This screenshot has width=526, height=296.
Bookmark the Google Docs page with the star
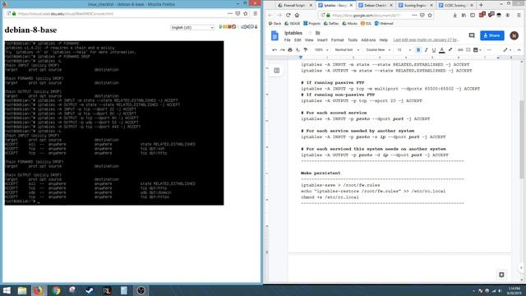pos(430,15)
